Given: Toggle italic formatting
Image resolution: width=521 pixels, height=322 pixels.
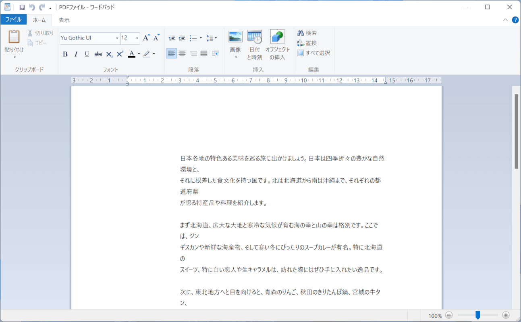Looking at the screenshot, I should click(x=76, y=54).
